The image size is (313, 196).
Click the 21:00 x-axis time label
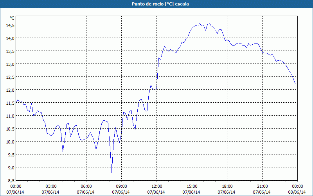click(x=262, y=187)
